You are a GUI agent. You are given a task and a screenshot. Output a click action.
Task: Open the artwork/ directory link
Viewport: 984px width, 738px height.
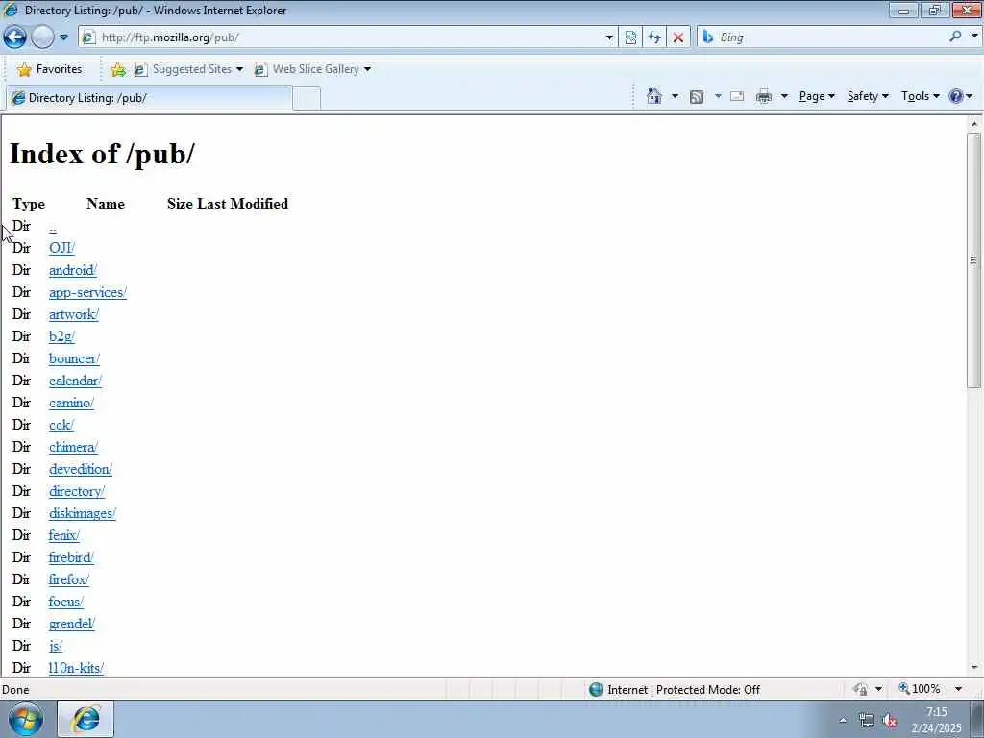pos(73,314)
